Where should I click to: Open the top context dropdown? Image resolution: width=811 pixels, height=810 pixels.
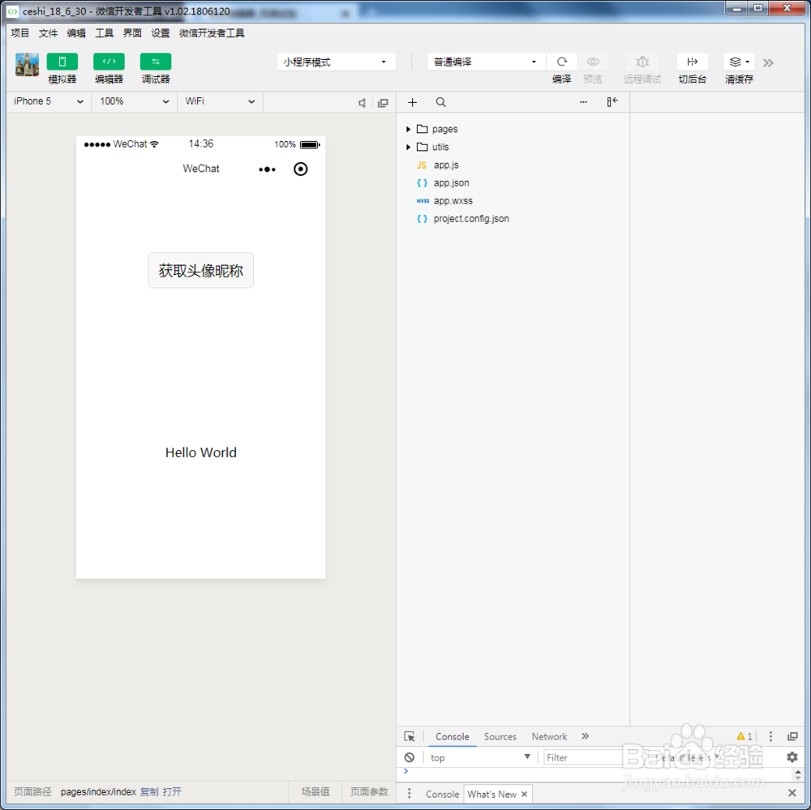(x=480, y=757)
